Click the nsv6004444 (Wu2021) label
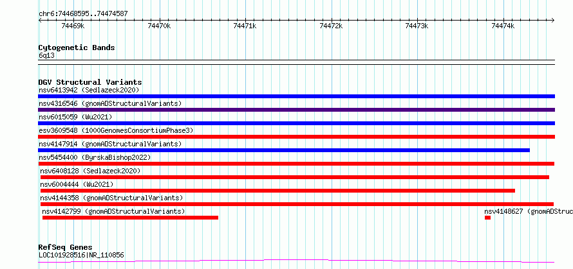The image size is (573, 269). (77, 184)
